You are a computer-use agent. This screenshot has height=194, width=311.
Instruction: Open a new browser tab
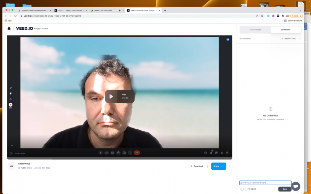(x=165, y=11)
